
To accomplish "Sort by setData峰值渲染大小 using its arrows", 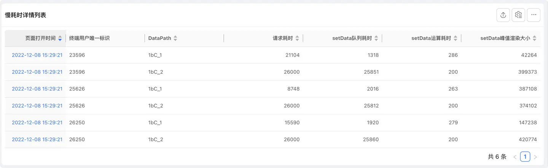I will pos(534,38).
